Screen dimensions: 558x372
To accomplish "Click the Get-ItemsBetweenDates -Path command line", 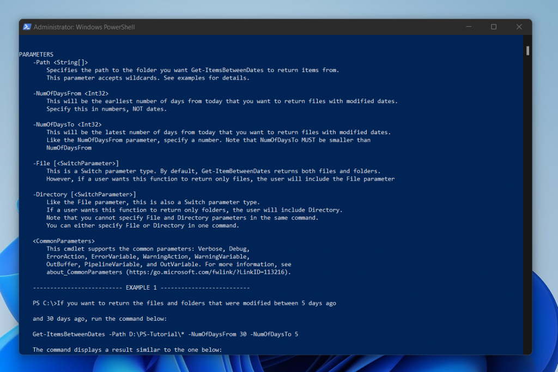I will 166,334.
